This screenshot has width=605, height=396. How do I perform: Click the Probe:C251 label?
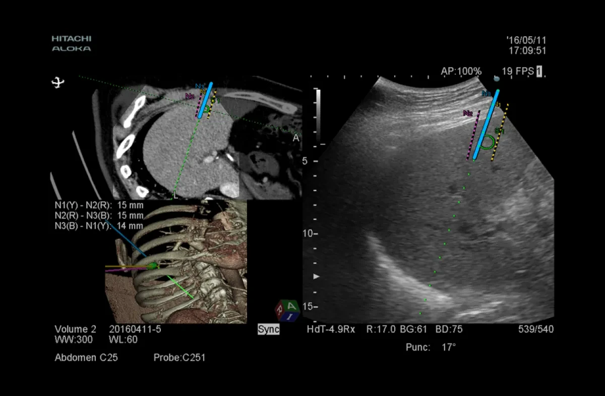[x=179, y=358]
